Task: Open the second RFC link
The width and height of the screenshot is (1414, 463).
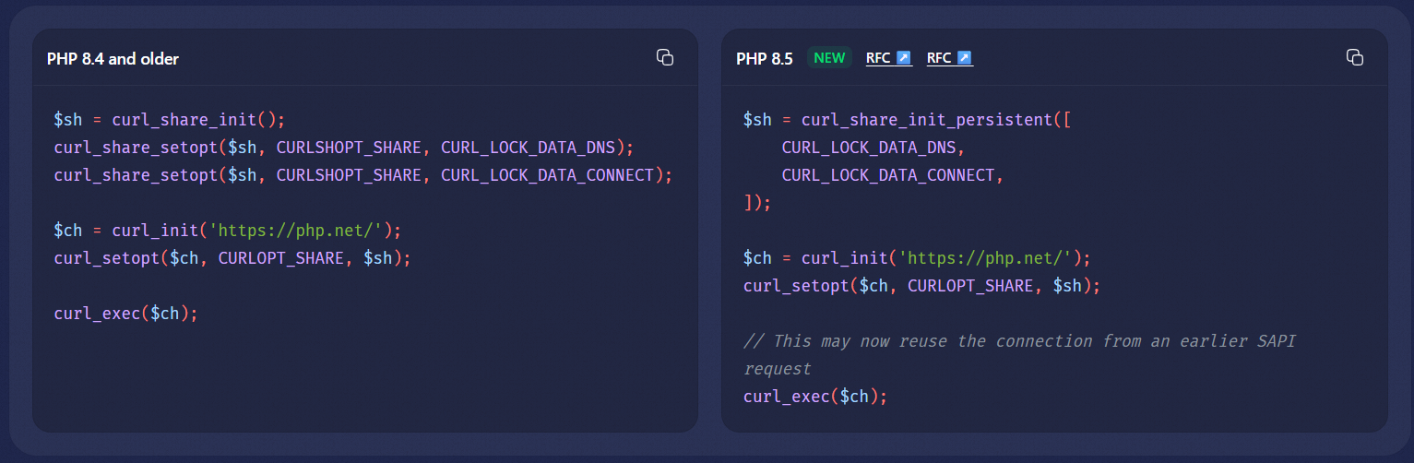Action: [x=939, y=58]
